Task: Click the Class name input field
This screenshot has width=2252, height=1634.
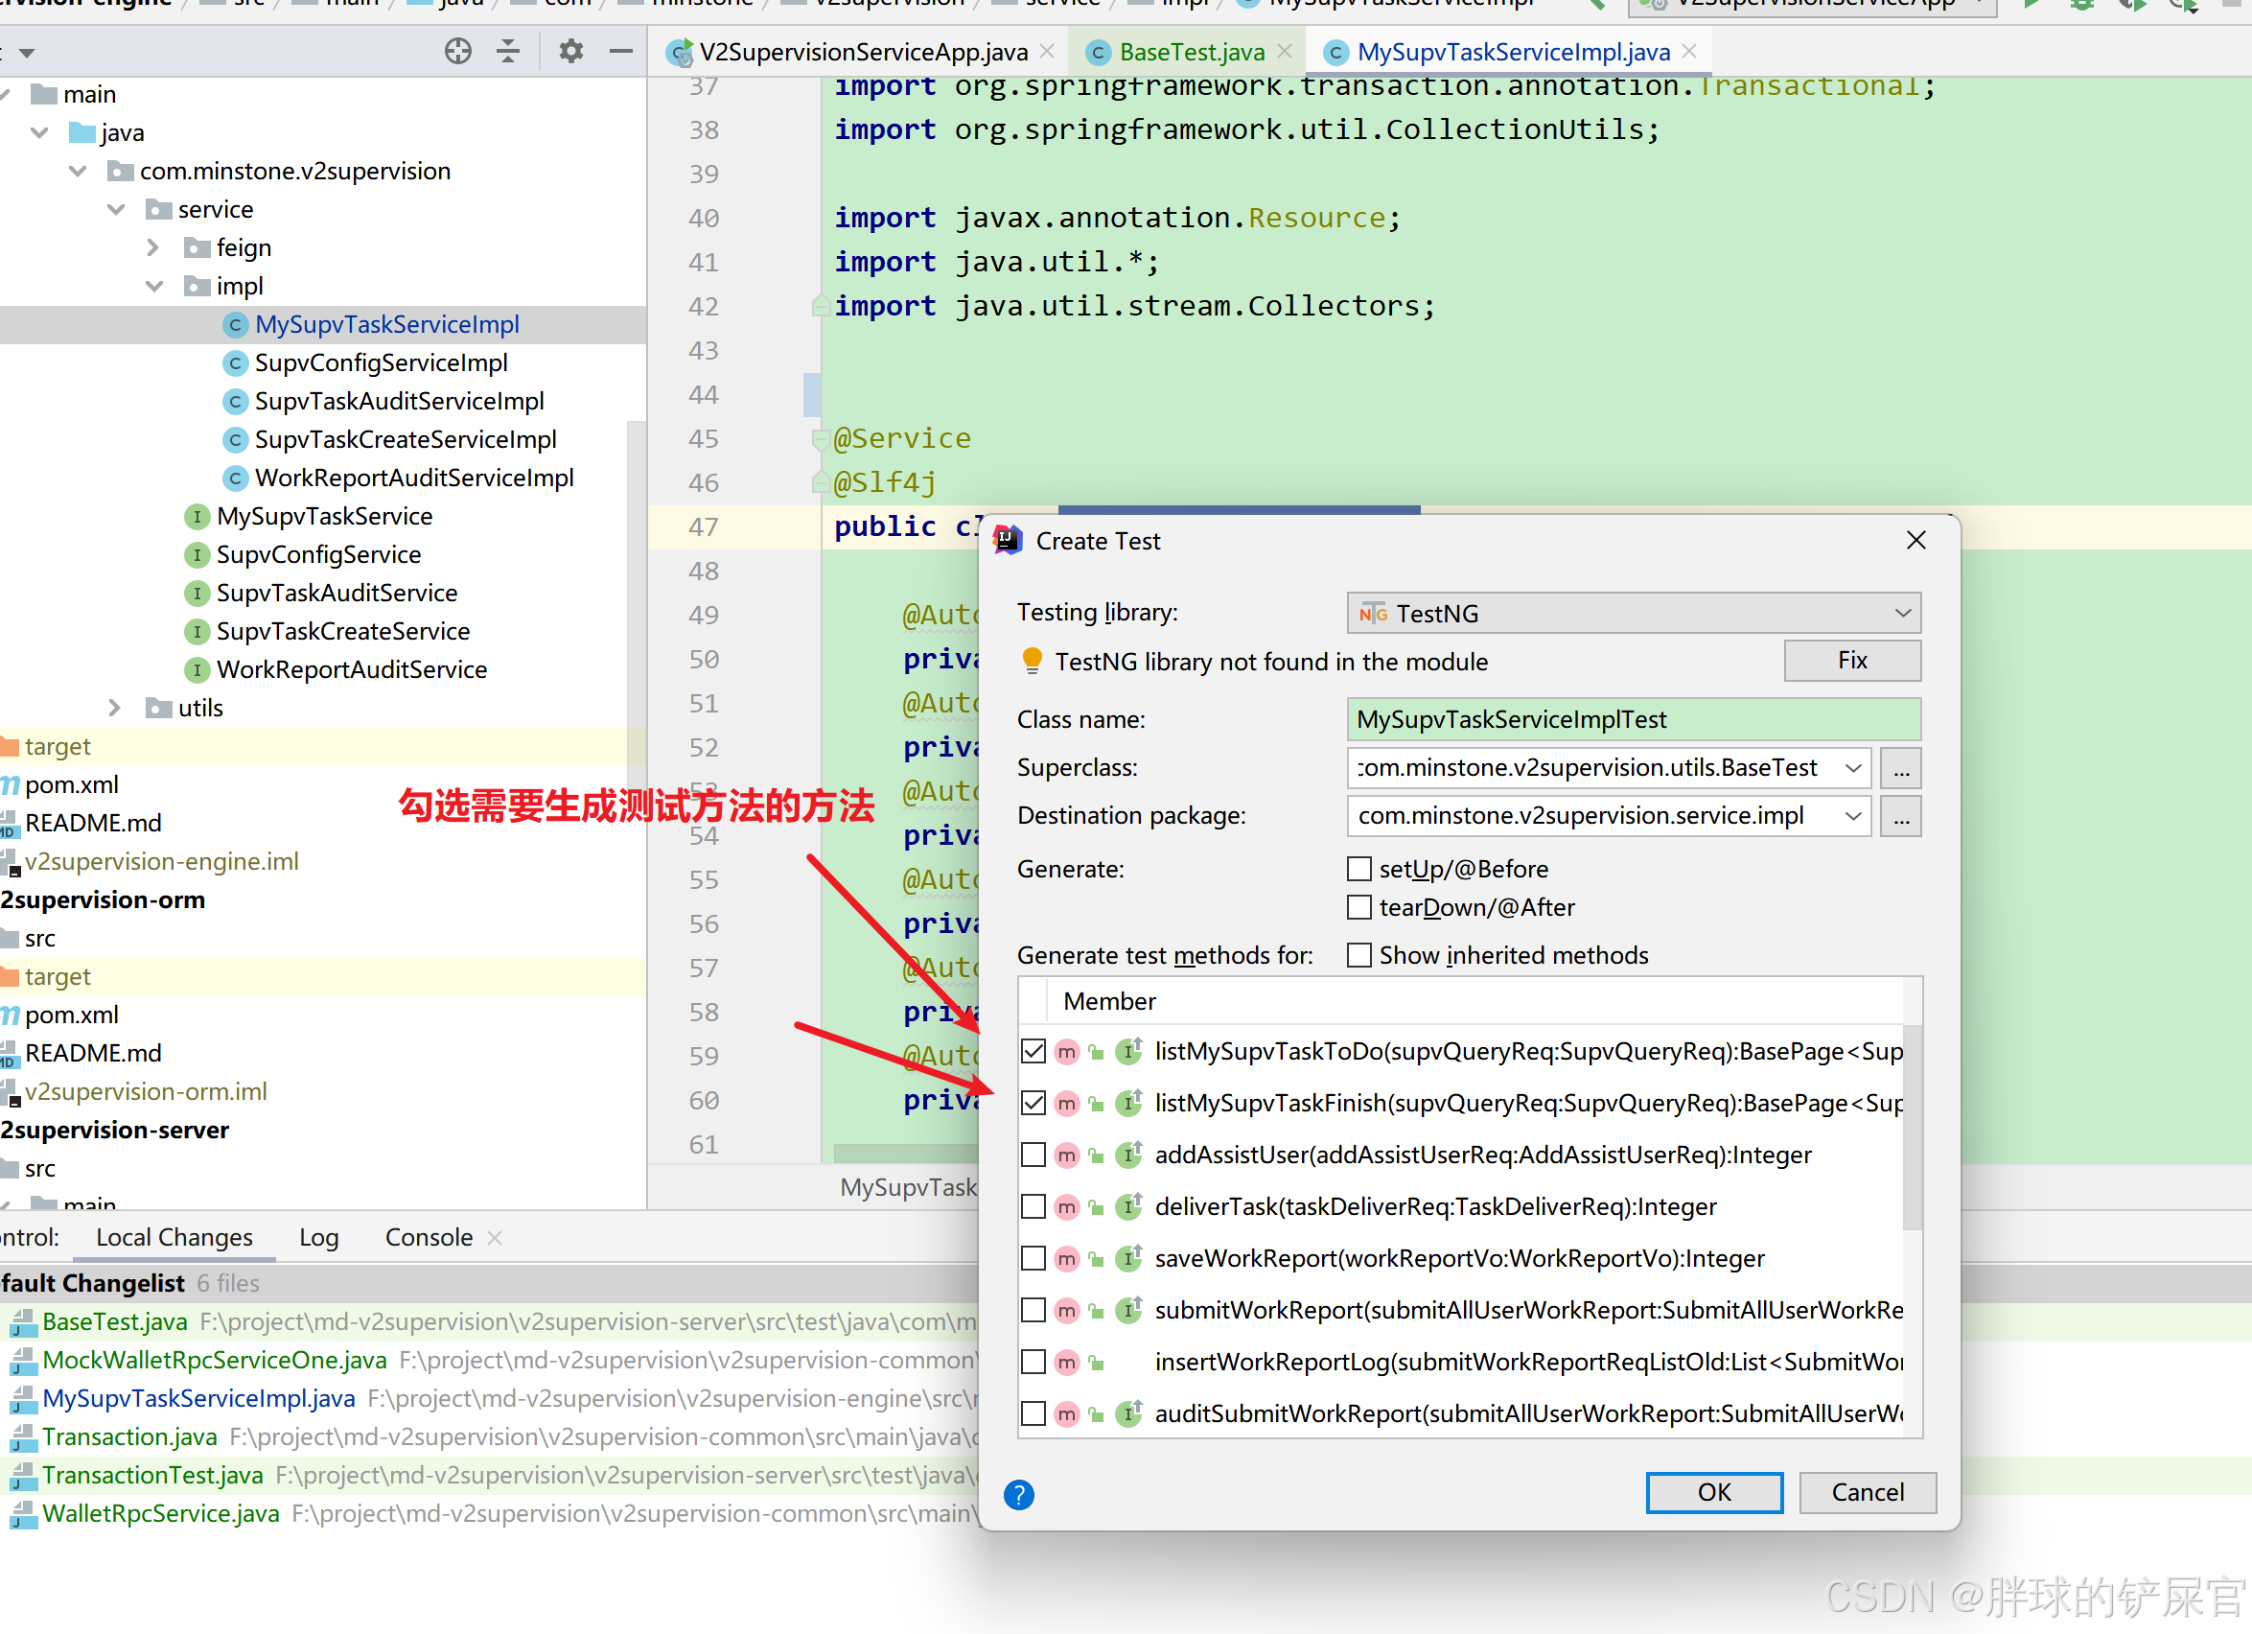Action: click(1634, 719)
